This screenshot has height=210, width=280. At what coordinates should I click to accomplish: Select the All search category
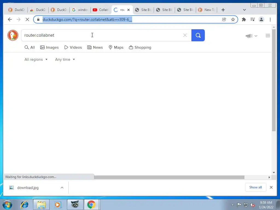click(x=30, y=47)
